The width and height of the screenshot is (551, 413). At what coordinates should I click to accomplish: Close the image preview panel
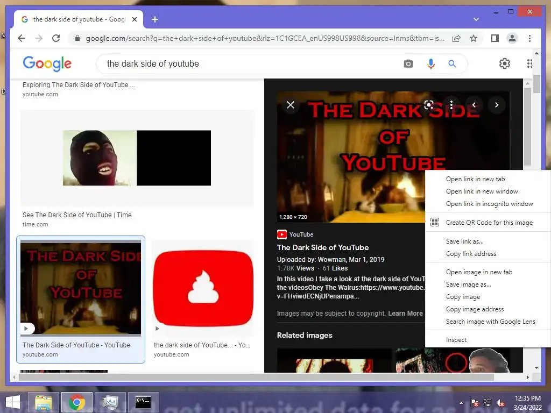(290, 105)
